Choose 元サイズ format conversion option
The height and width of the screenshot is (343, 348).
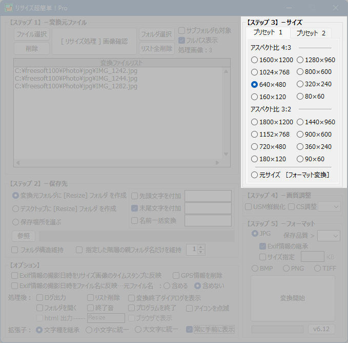[x=255, y=175]
